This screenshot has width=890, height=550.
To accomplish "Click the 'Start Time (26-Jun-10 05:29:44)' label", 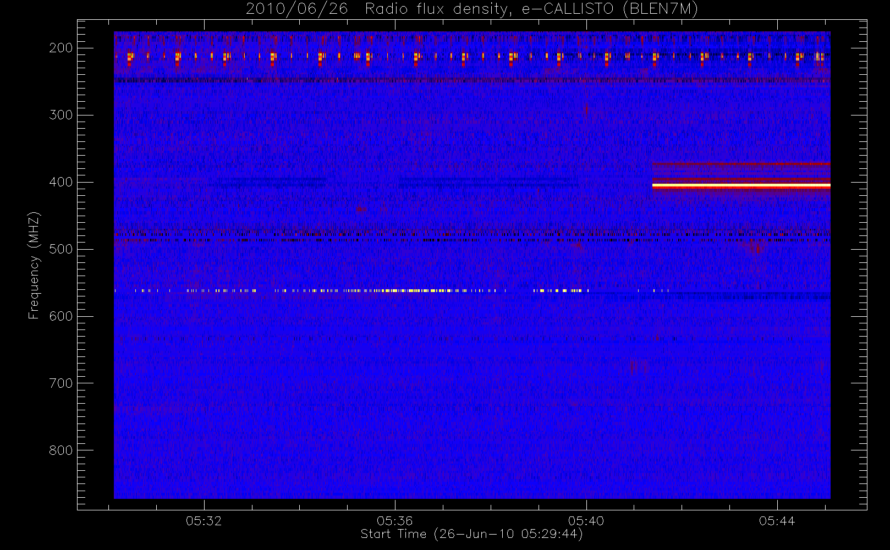I will pyautogui.click(x=472, y=534).
